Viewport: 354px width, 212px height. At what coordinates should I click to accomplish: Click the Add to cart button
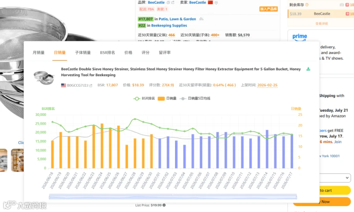335,190
